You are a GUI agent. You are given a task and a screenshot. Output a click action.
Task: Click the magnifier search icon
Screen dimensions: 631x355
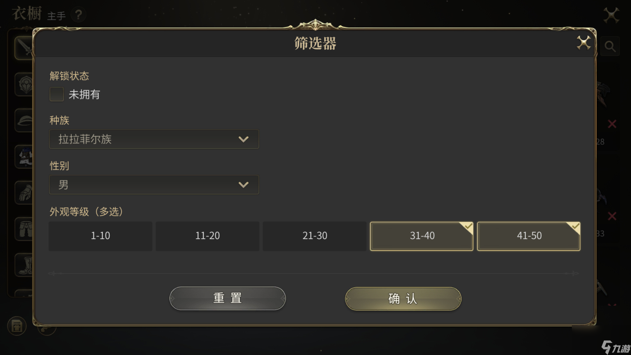610,46
